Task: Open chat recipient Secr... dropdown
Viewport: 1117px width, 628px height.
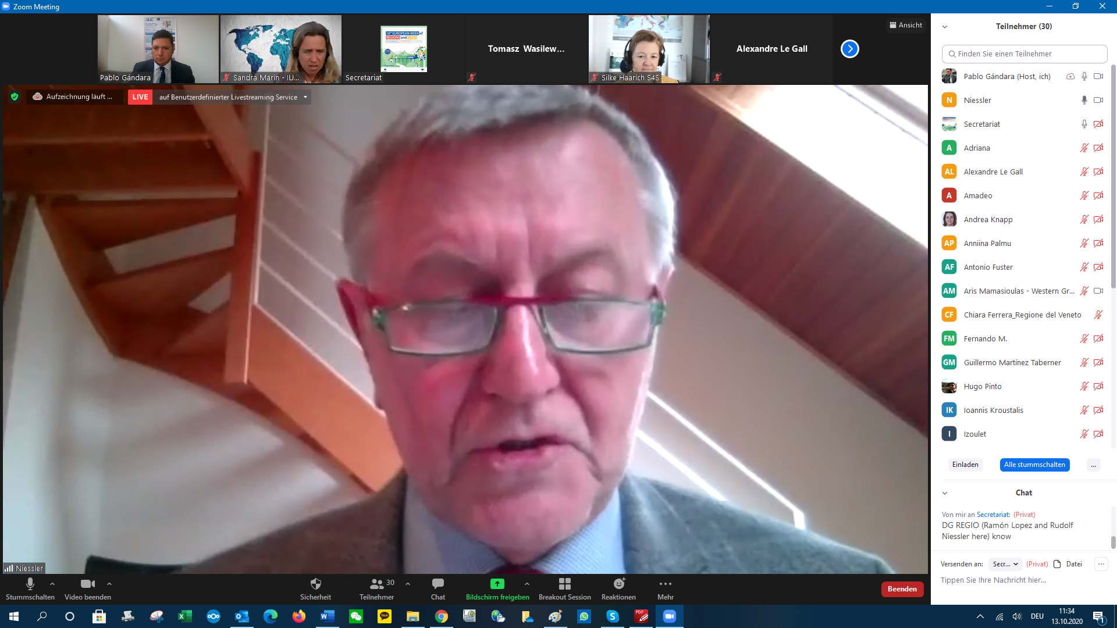Action: coord(1005,564)
